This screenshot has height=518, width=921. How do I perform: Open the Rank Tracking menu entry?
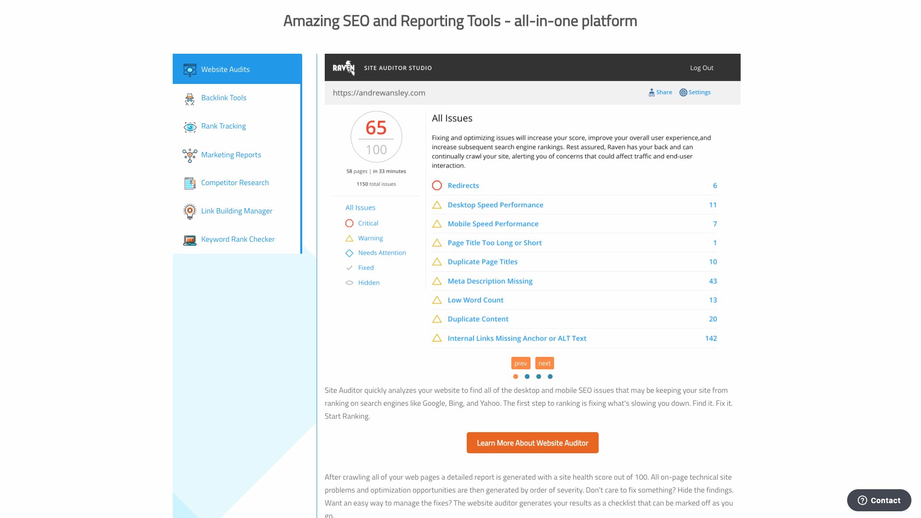pyautogui.click(x=224, y=126)
